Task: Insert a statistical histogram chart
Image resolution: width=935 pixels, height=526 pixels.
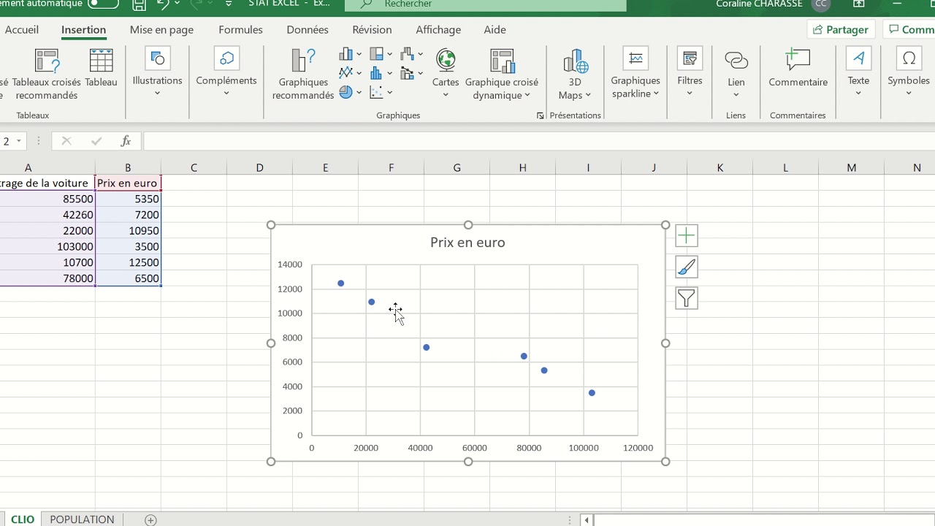Action: 377,73
